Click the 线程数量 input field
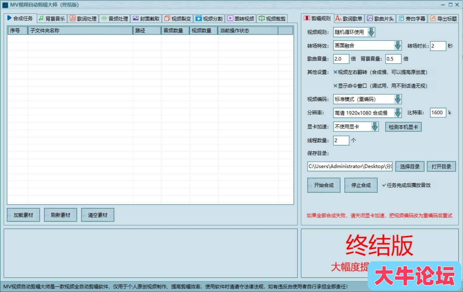Screen dimensions: 463x292 point(341,140)
